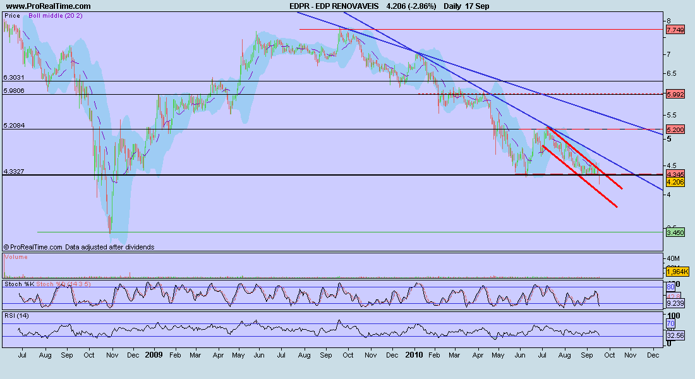695x379 pixels.
Task: Select the 4.3327 horizontal level label
Action: coord(14,171)
